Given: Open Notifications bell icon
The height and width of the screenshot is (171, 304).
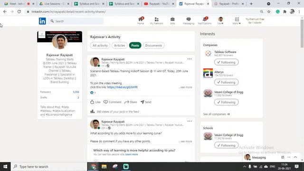Looking at the screenshot, I should click(x=205, y=21).
